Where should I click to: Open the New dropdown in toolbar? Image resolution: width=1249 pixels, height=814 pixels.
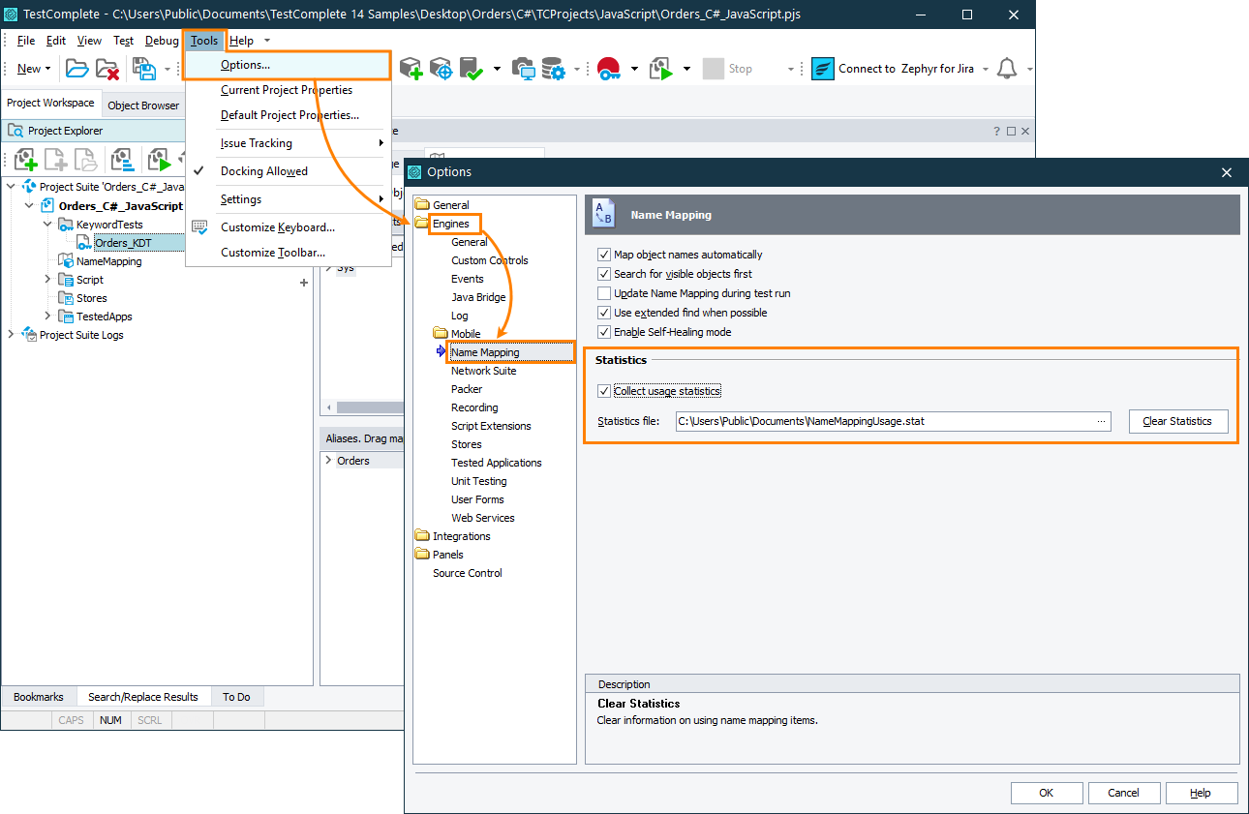pos(34,69)
